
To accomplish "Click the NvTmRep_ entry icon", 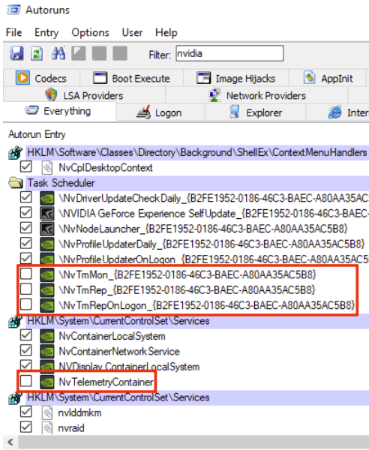I will pyautogui.click(x=46, y=289).
